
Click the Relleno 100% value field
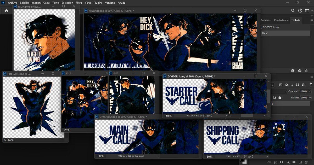pos(304,98)
